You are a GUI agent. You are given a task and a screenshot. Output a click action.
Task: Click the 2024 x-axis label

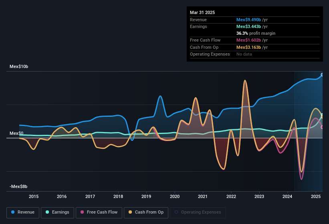(x=287, y=196)
